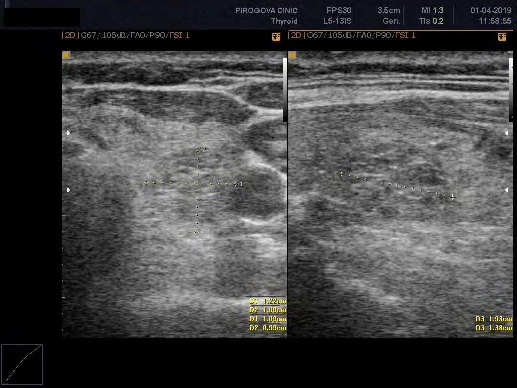Click the Thyroid preset label
This screenshot has width=517, height=388.
click(284, 21)
